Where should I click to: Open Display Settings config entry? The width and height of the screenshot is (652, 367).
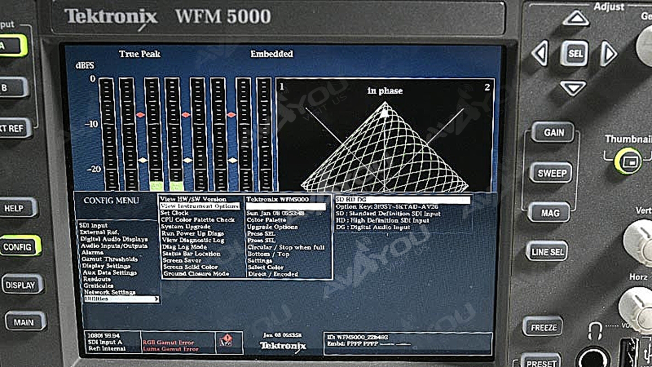pos(106,266)
